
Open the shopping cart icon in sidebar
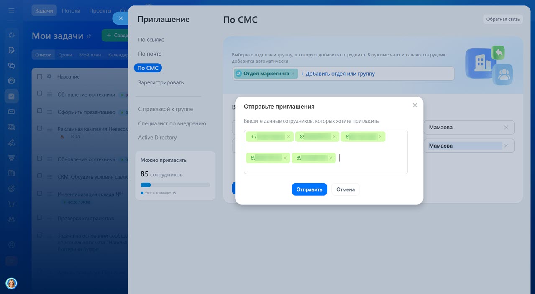tap(11, 204)
